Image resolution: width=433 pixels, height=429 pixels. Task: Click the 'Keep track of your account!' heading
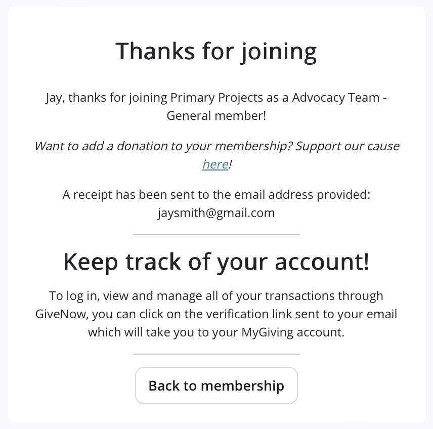pyautogui.click(x=216, y=261)
